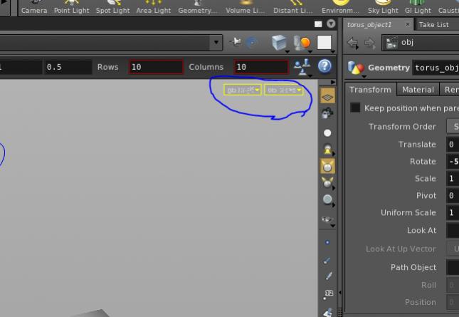Click the GI Light shelf tool
459x317 pixels.
click(x=418, y=7)
